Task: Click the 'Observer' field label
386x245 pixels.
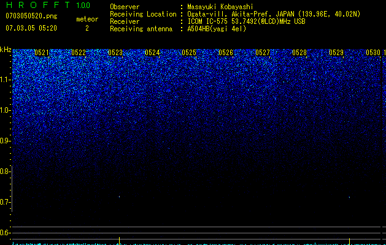Action: (x=125, y=7)
